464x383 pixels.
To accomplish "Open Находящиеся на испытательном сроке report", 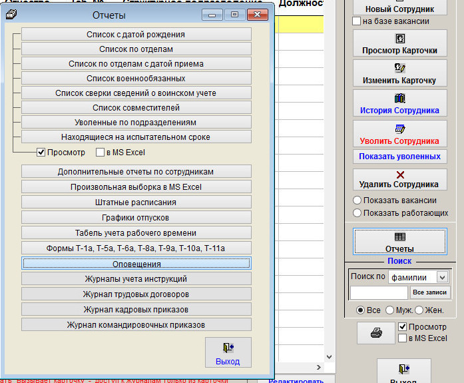I will tap(136, 137).
